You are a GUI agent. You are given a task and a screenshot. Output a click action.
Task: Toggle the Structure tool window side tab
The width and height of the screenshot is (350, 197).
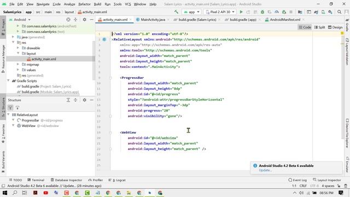point(3,107)
